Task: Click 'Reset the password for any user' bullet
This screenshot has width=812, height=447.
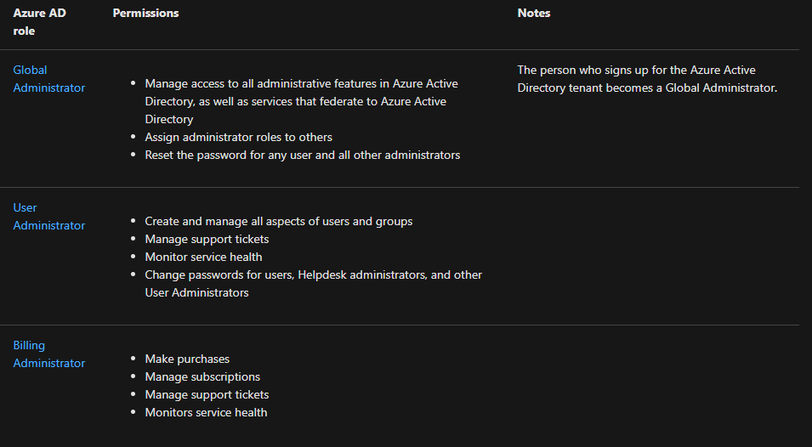Action: coord(302,156)
